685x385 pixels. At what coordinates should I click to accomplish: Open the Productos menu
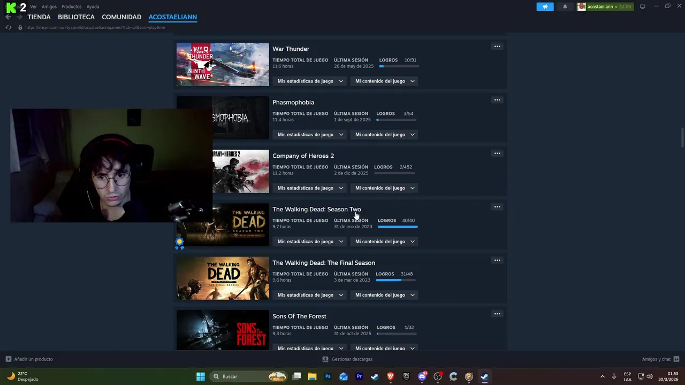click(72, 7)
